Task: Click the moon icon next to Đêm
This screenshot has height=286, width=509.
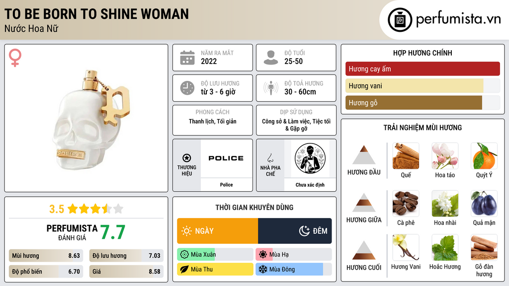Action: [x=304, y=231]
